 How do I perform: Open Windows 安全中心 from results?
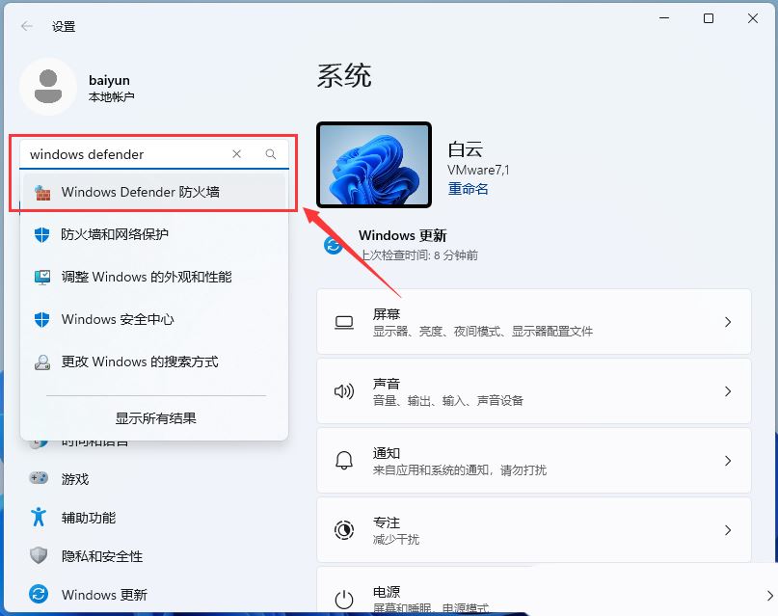(x=119, y=319)
